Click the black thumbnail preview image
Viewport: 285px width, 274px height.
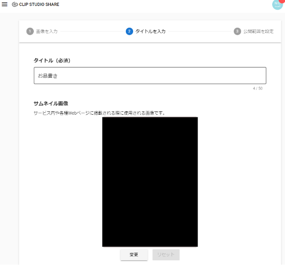pos(150,182)
